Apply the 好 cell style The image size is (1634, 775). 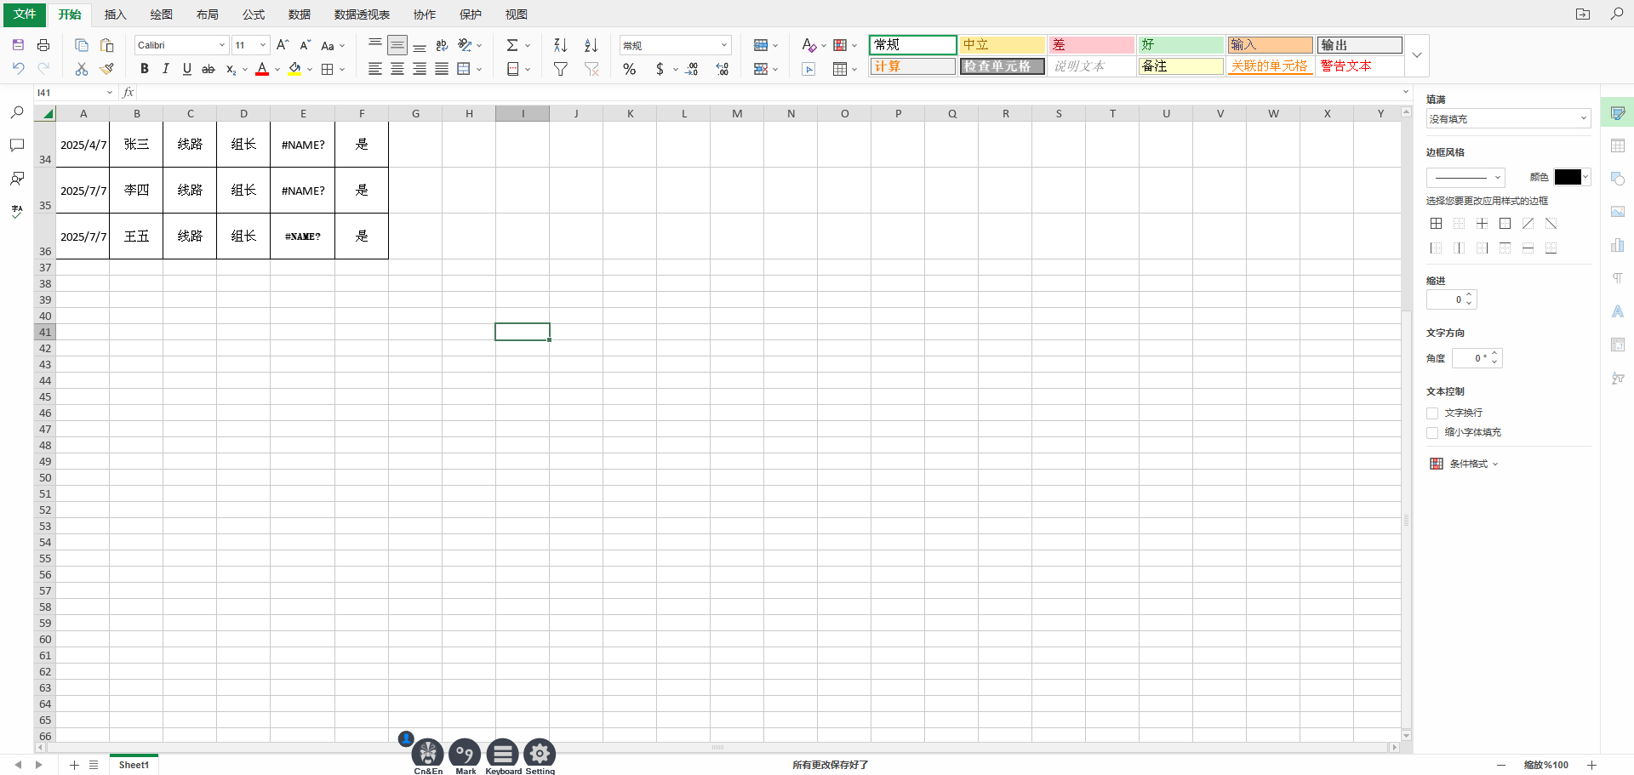pyautogui.click(x=1180, y=45)
